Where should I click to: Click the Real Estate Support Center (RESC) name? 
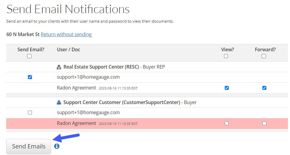point(101,67)
